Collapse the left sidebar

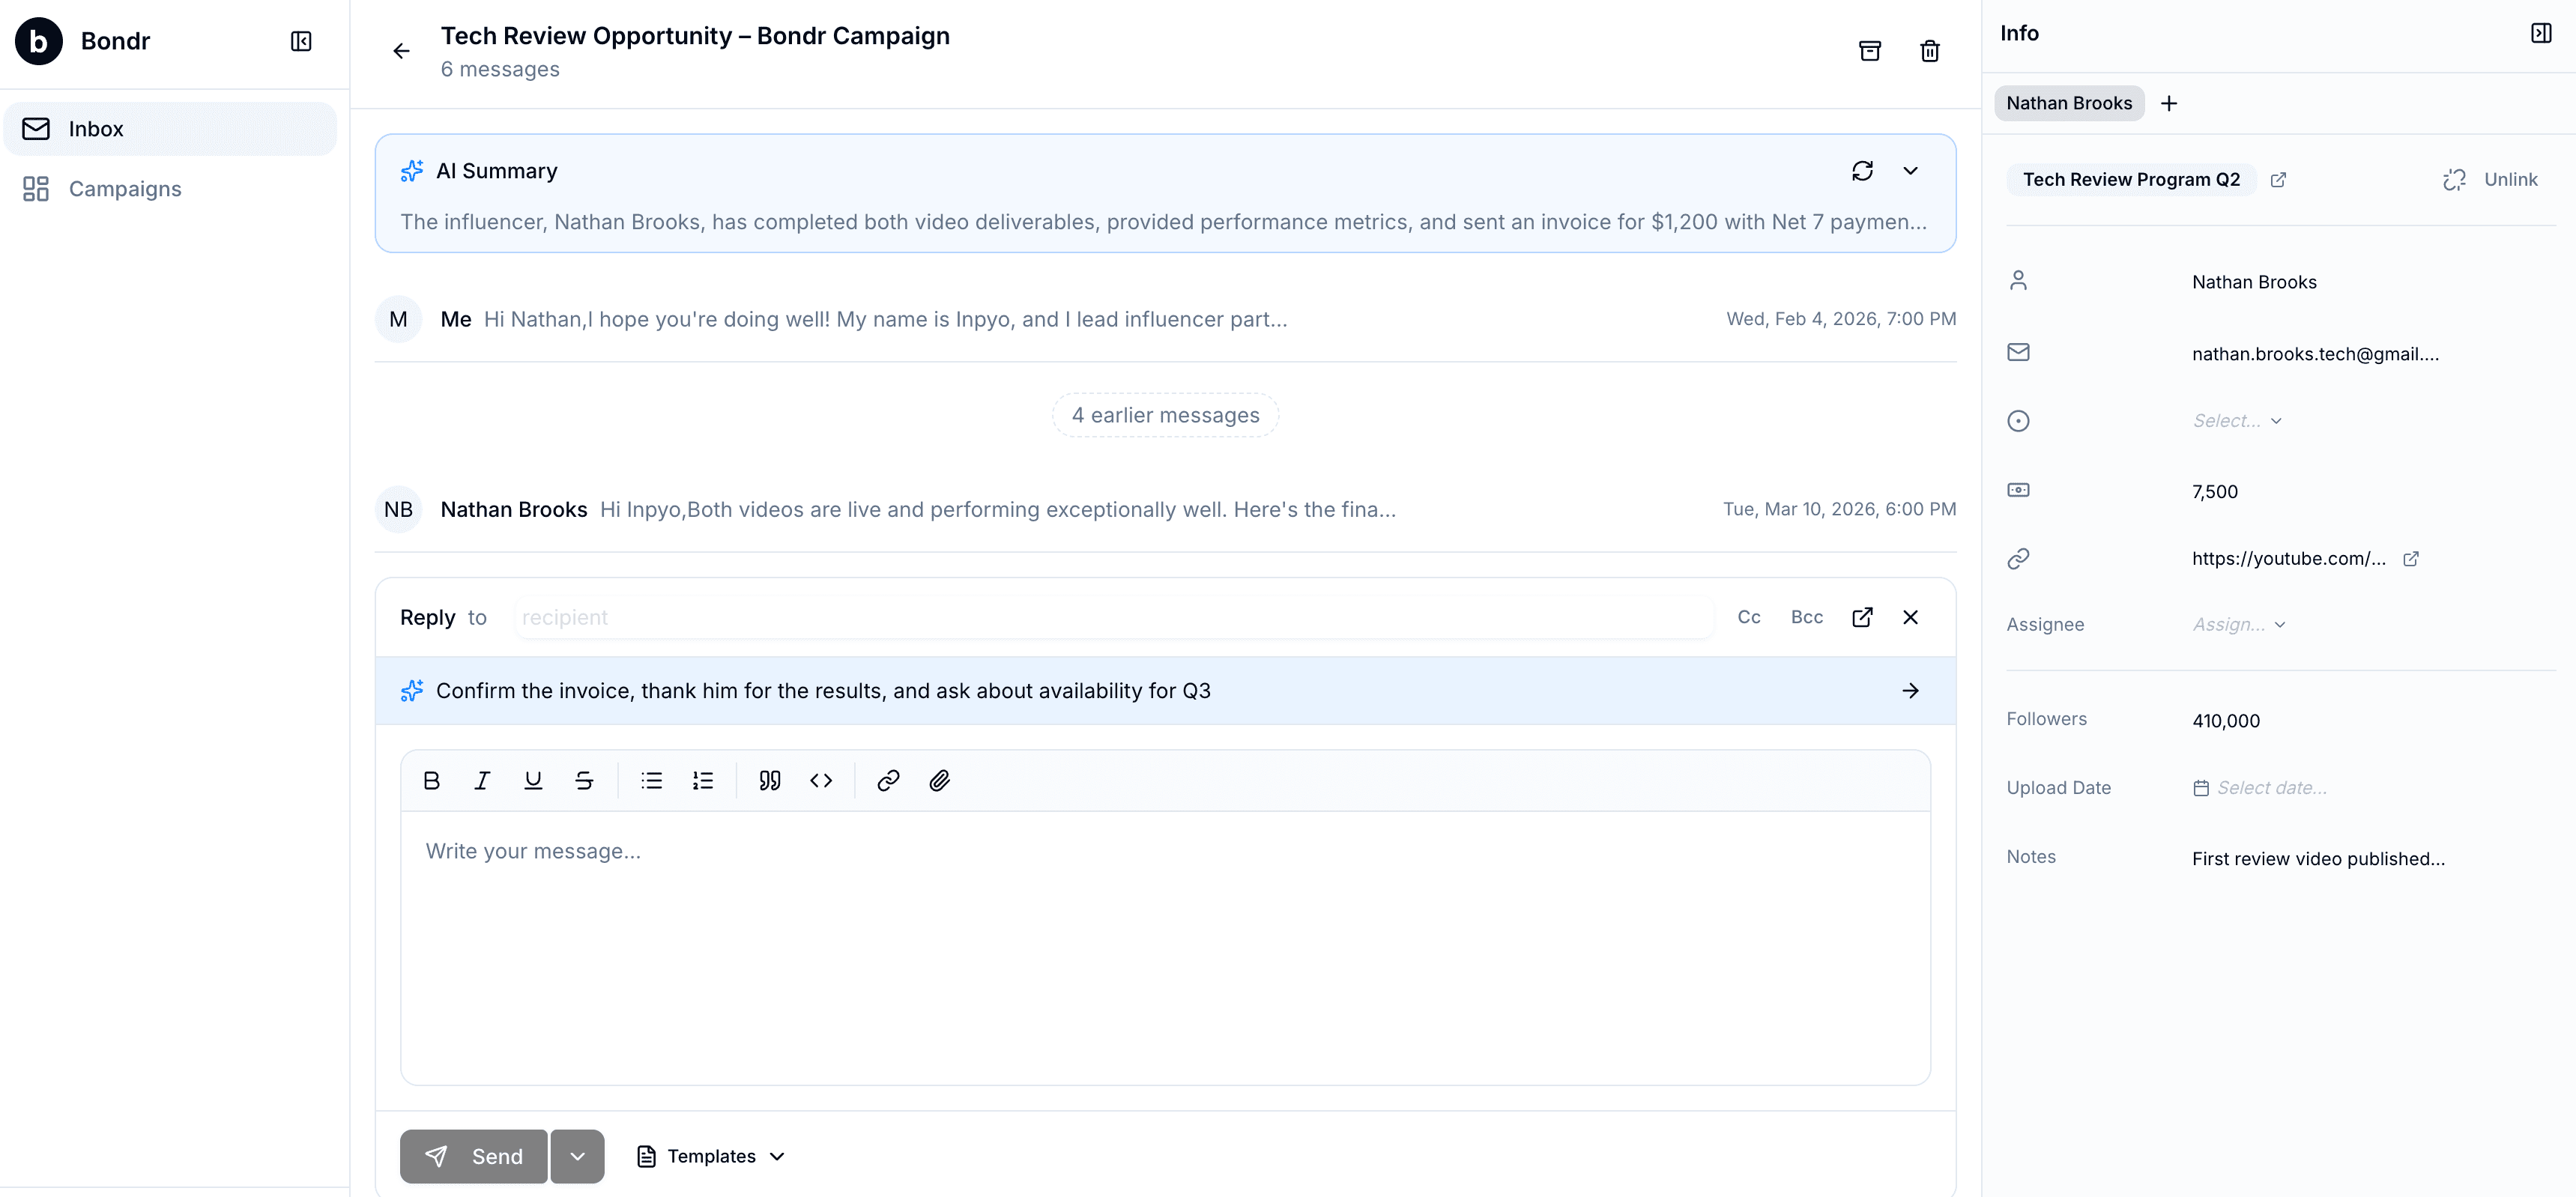300,41
